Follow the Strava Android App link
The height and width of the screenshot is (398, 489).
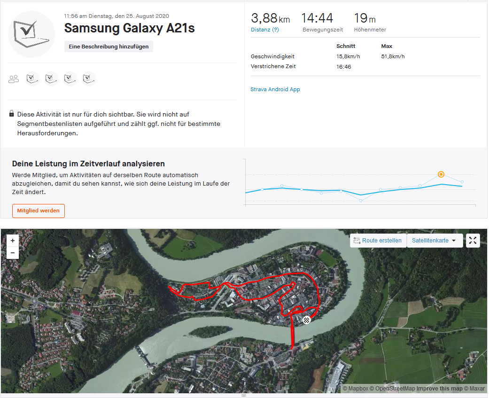pos(275,89)
